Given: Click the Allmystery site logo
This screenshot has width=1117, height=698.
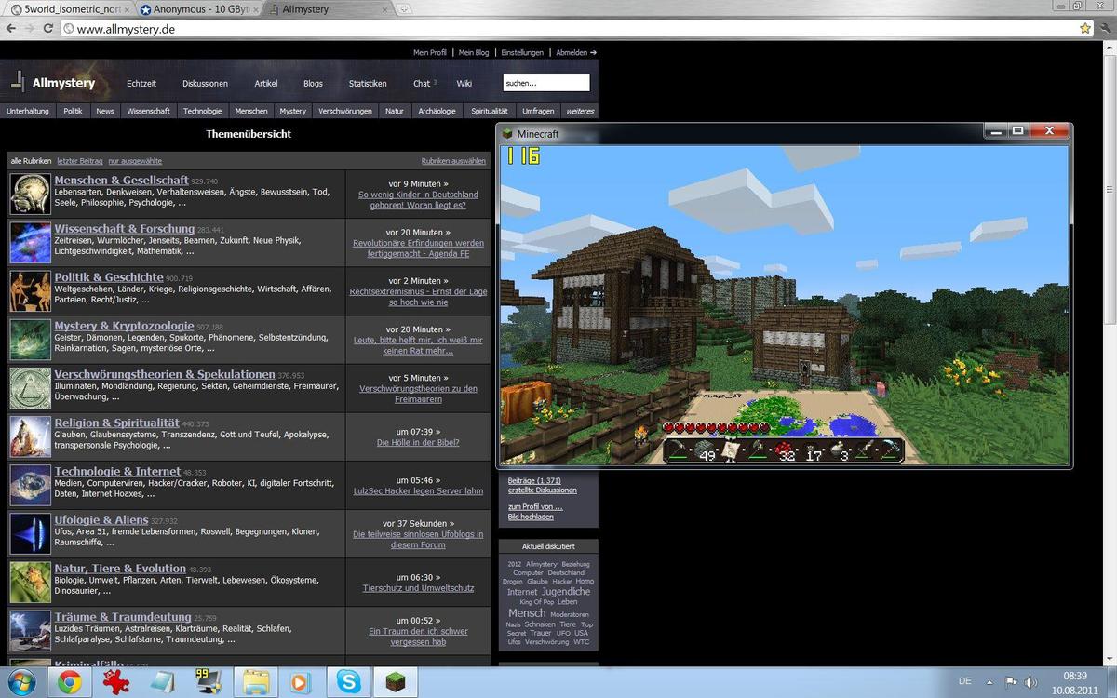Looking at the screenshot, I should point(53,83).
